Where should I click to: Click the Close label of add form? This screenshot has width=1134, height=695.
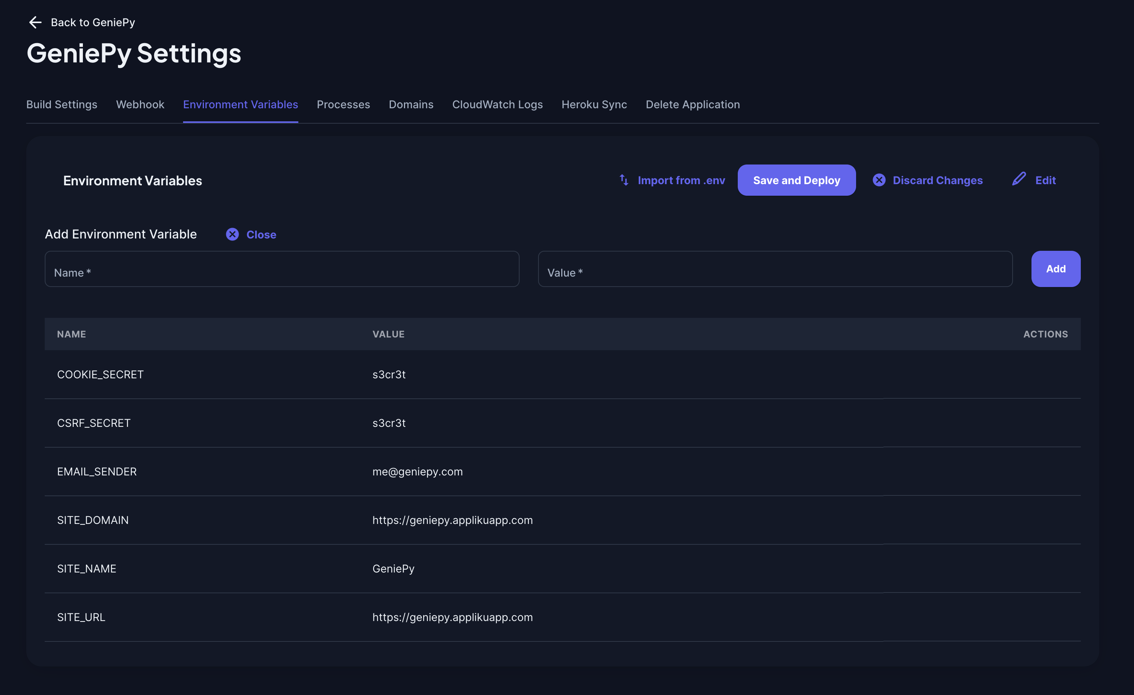tap(261, 235)
